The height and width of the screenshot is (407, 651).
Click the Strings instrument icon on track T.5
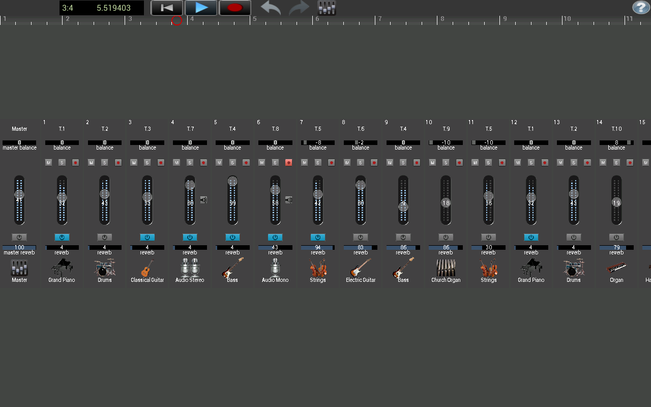tap(318, 269)
